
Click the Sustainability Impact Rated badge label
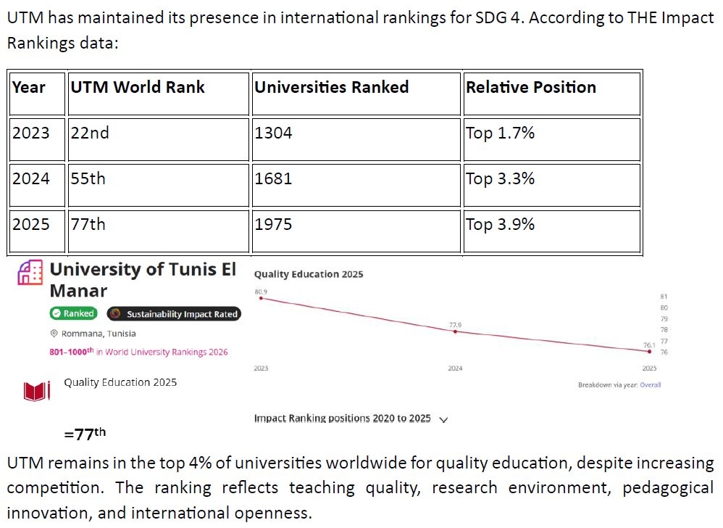coord(181,314)
